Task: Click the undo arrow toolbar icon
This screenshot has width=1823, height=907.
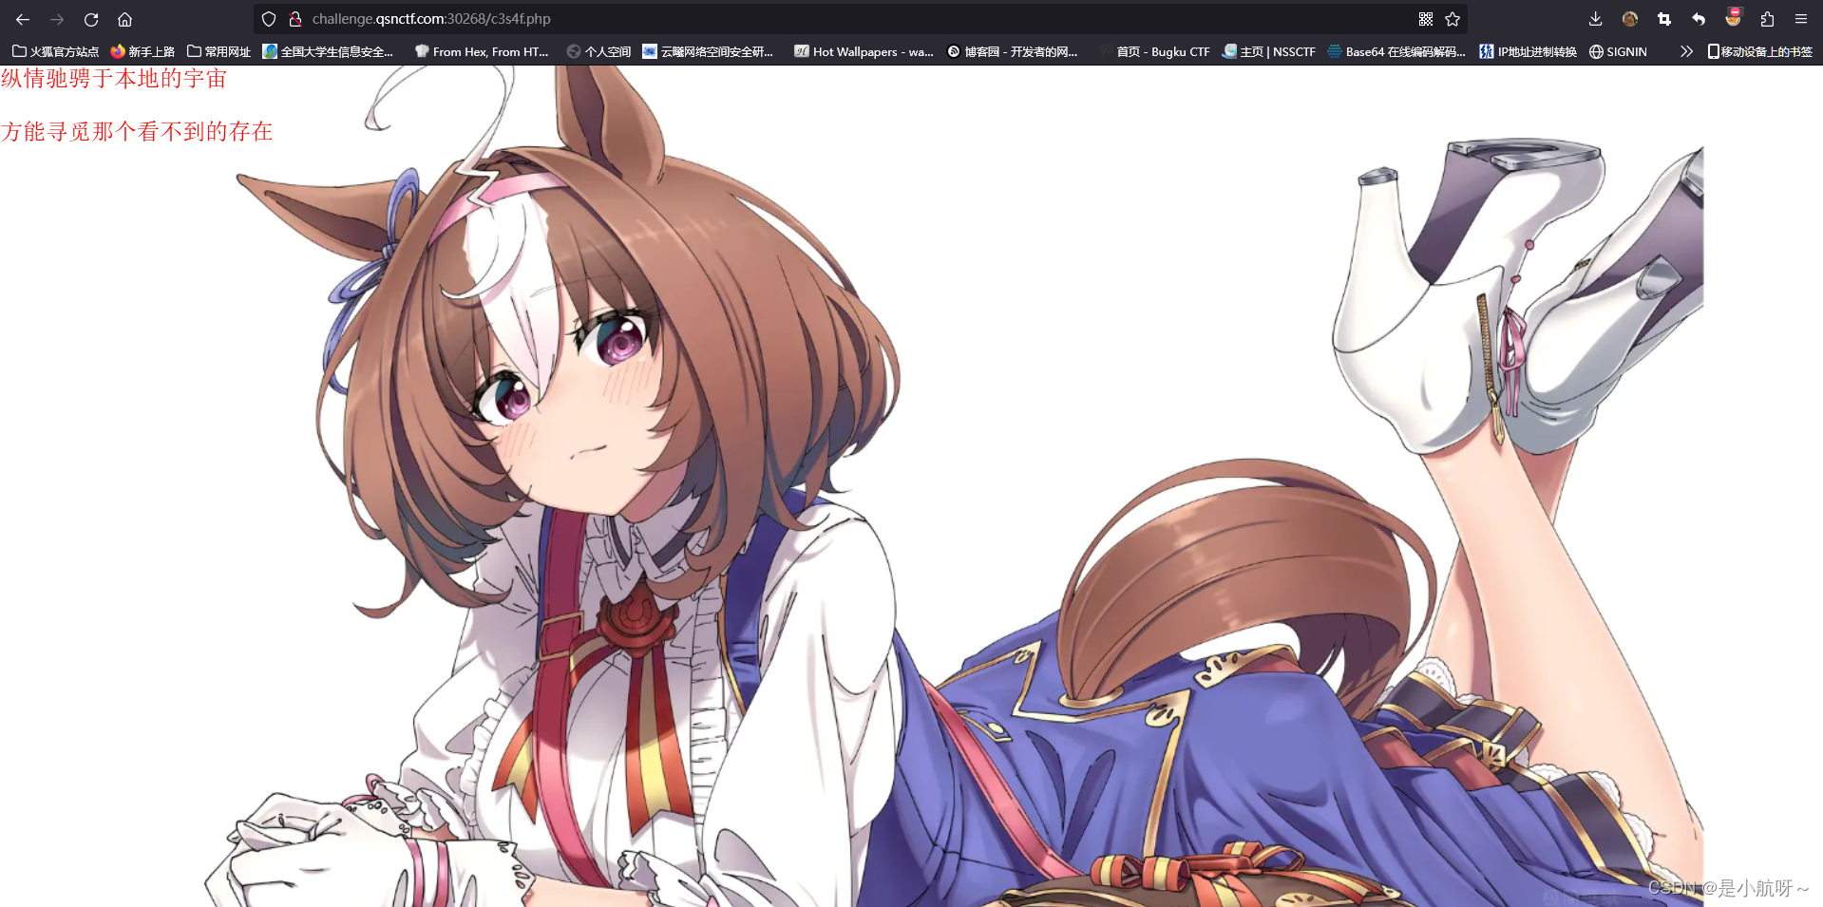Action: pos(1699,19)
